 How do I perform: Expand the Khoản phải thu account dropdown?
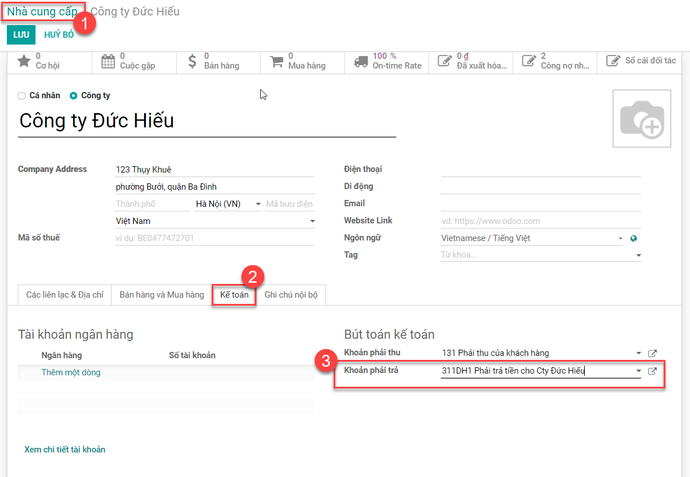639,354
